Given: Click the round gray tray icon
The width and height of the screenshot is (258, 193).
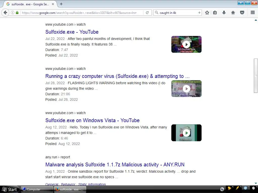Looking at the screenshot, I should pos(222,189).
